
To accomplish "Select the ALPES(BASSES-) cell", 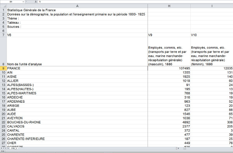I will coord(77,85).
